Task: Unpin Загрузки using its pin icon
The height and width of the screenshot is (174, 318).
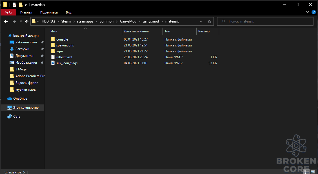Action: point(42,49)
